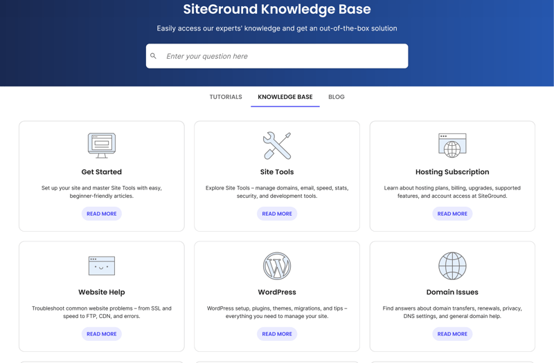
Task: Click the 'Set up your site and master' description
Action: coord(102,192)
